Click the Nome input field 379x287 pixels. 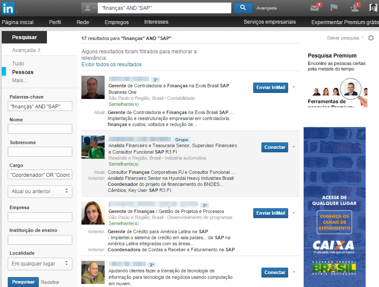[x=40, y=129]
